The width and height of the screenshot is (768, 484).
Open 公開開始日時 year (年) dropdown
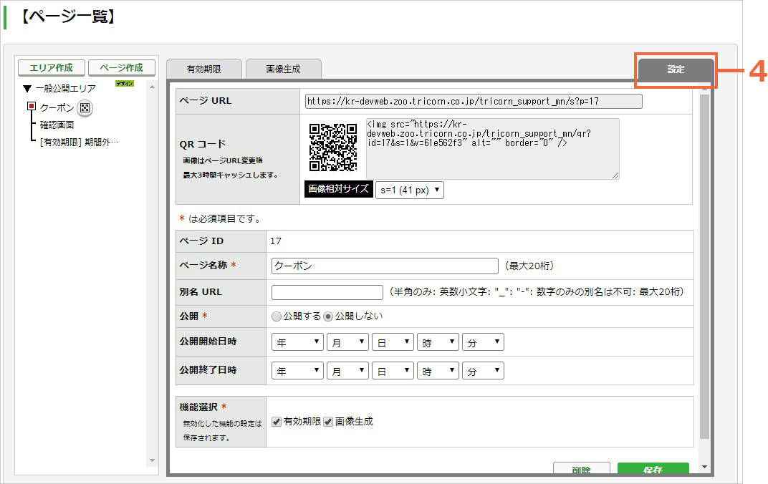[297, 342]
